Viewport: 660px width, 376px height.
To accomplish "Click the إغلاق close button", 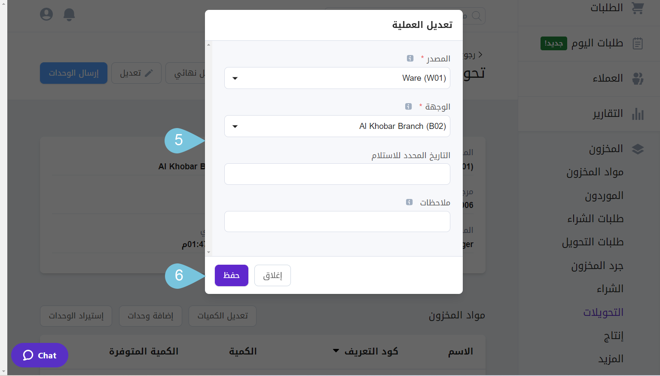I will pos(272,275).
